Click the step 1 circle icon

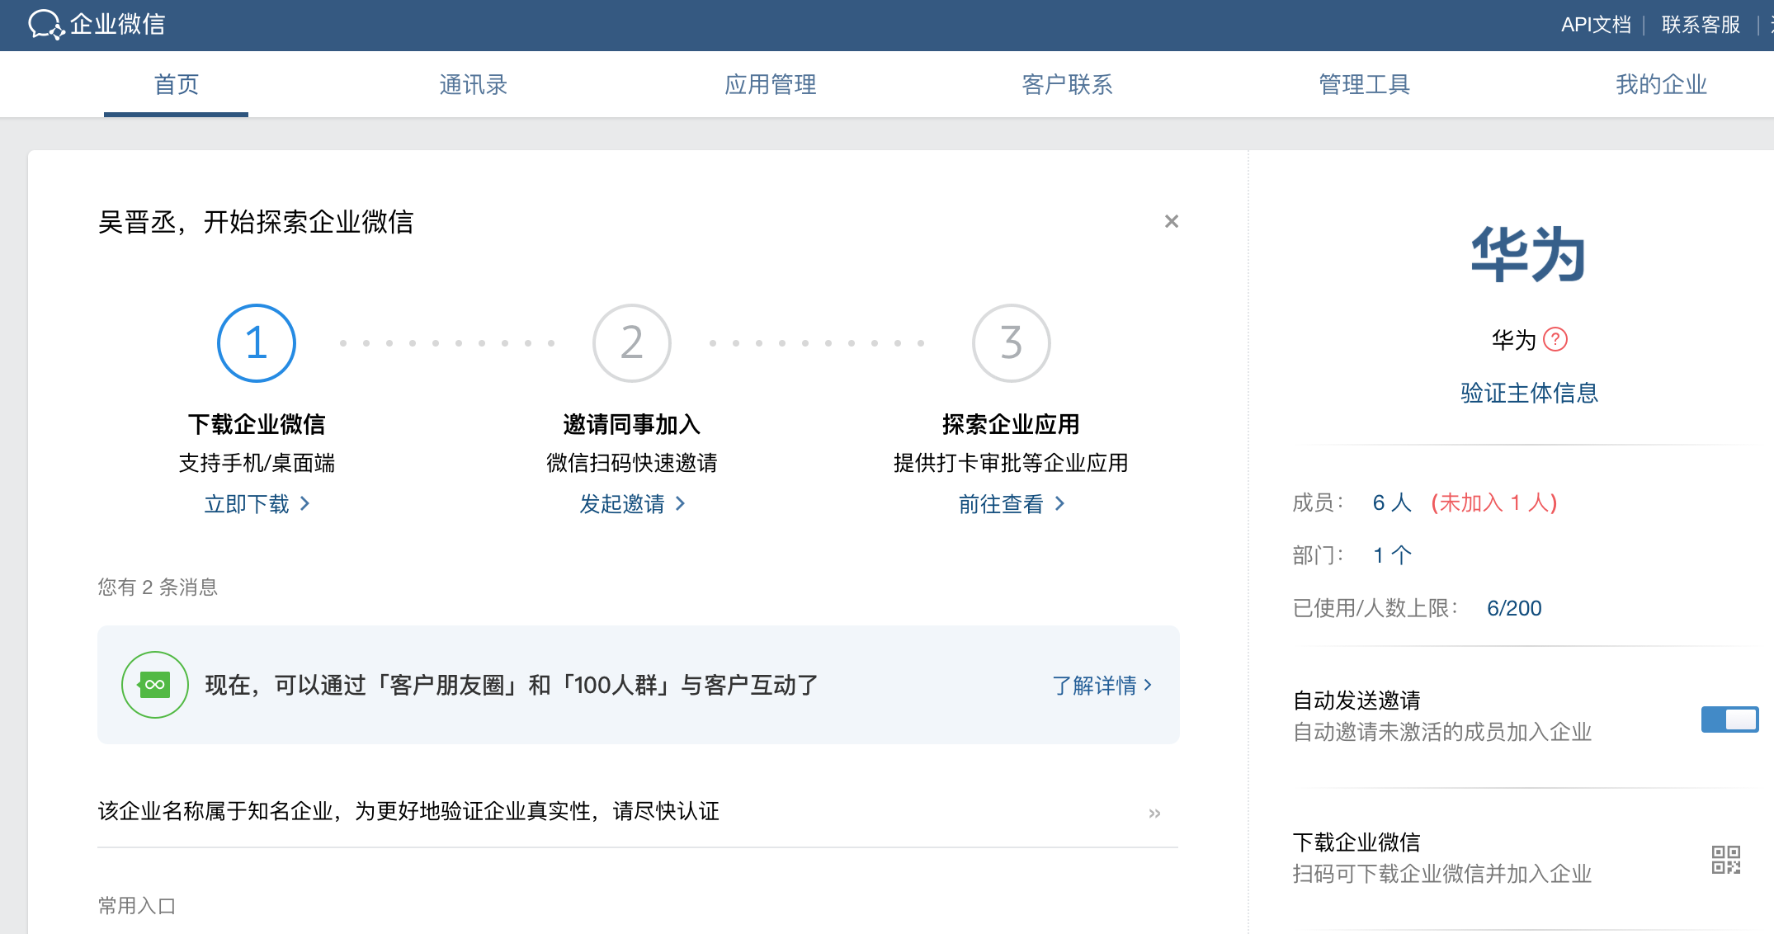(x=257, y=343)
